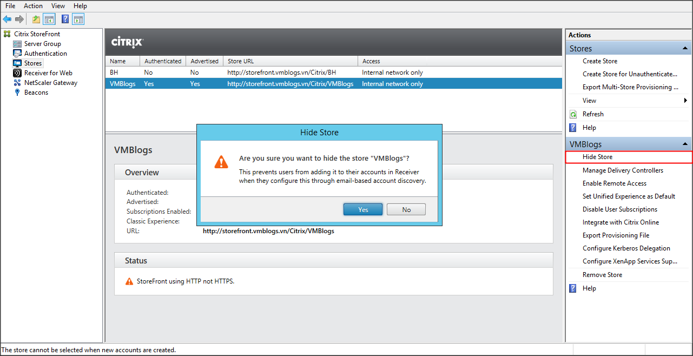This screenshot has height=356, width=693.
Task: Collapse the VMBlogs section in Actions pane
Action: tap(685, 144)
